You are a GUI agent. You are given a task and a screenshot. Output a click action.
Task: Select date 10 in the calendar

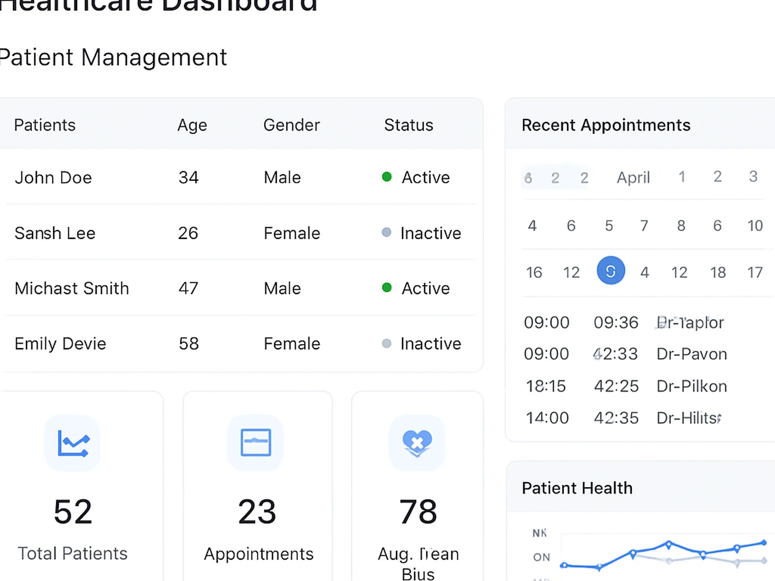point(755,226)
